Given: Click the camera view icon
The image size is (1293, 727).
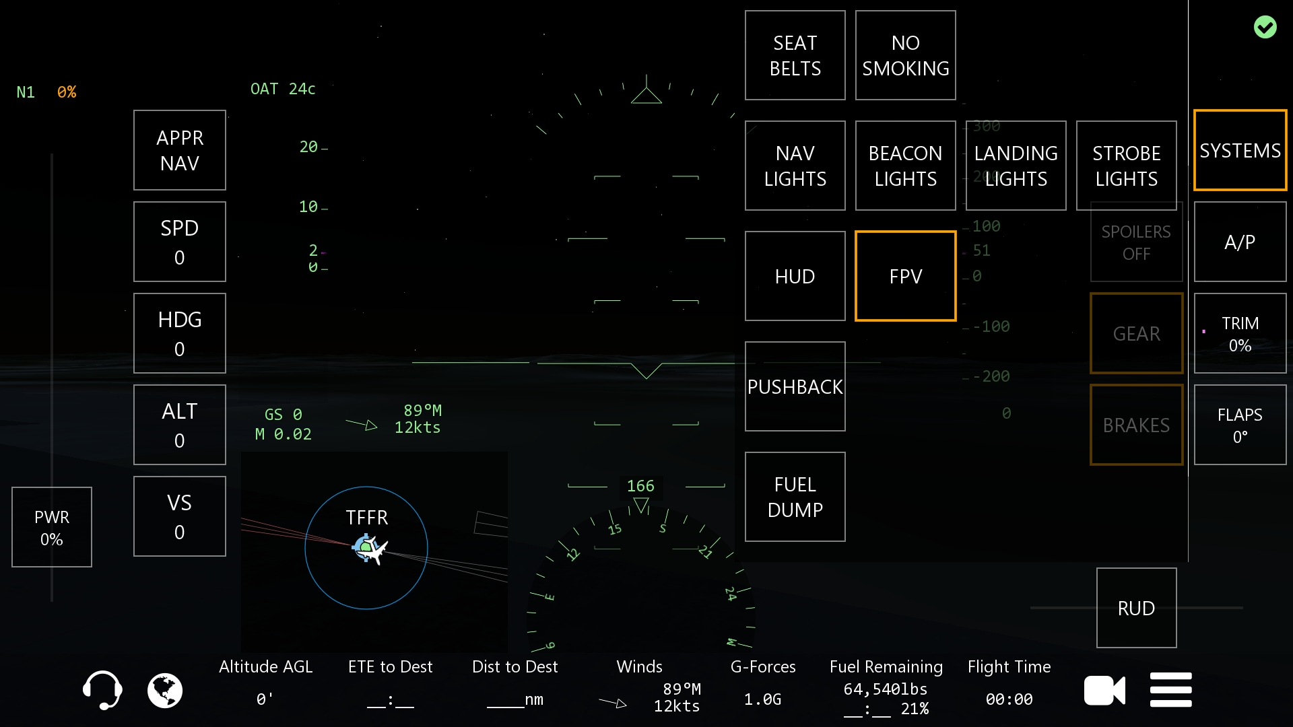Looking at the screenshot, I should click(1104, 690).
